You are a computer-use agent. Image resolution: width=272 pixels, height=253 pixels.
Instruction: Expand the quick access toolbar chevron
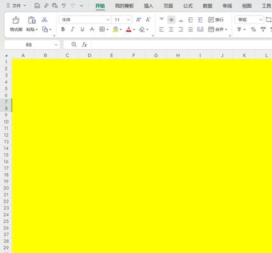[x=82, y=6]
